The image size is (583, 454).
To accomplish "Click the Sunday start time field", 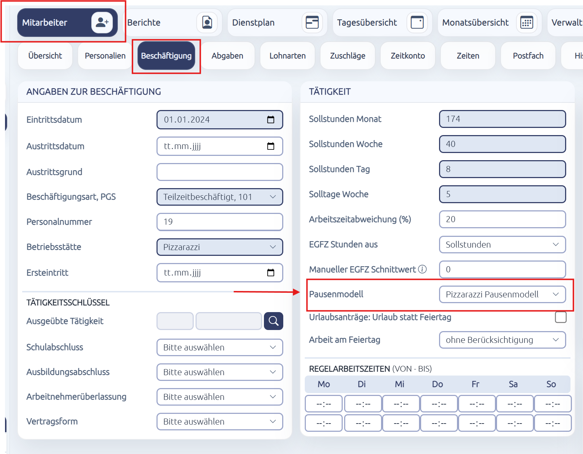I will click(x=553, y=404).
